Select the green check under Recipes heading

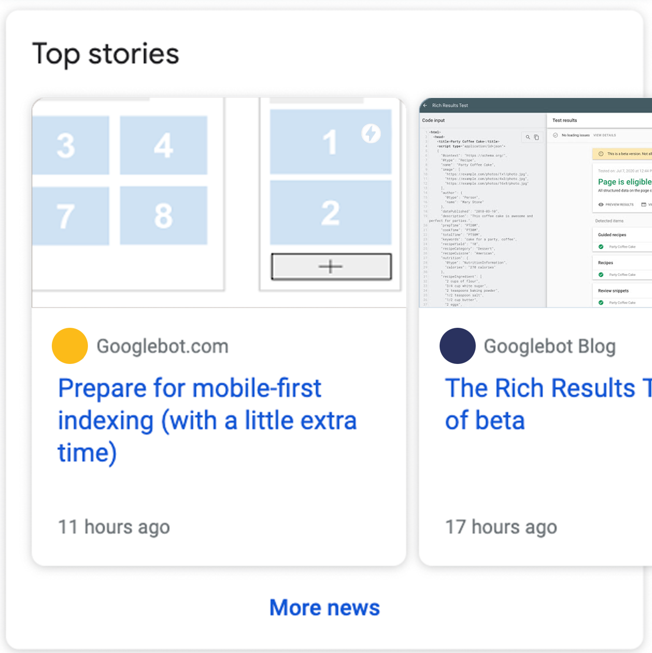pos(601,275)
